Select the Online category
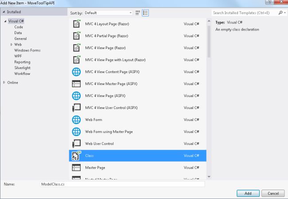Image resolution: width=288 pixels, height=199 pixels. click(12, 82)
